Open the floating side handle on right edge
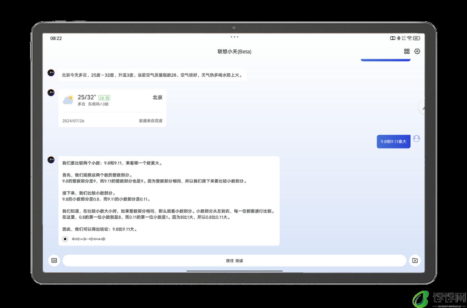This screenshot has width=467, height=308. coord(422,107)
